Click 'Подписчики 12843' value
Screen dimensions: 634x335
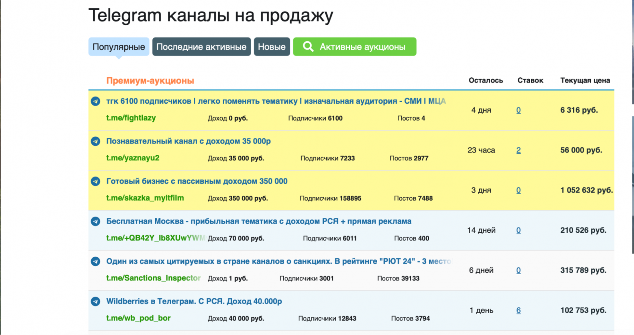(327, 318)
